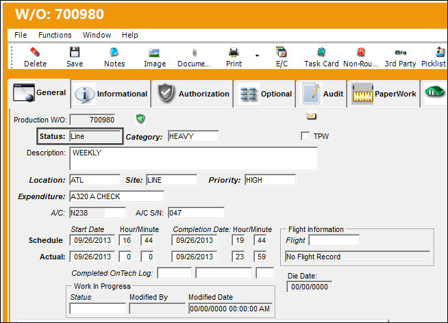
Task: Click the Location field showing ATL
Action: 95,180
